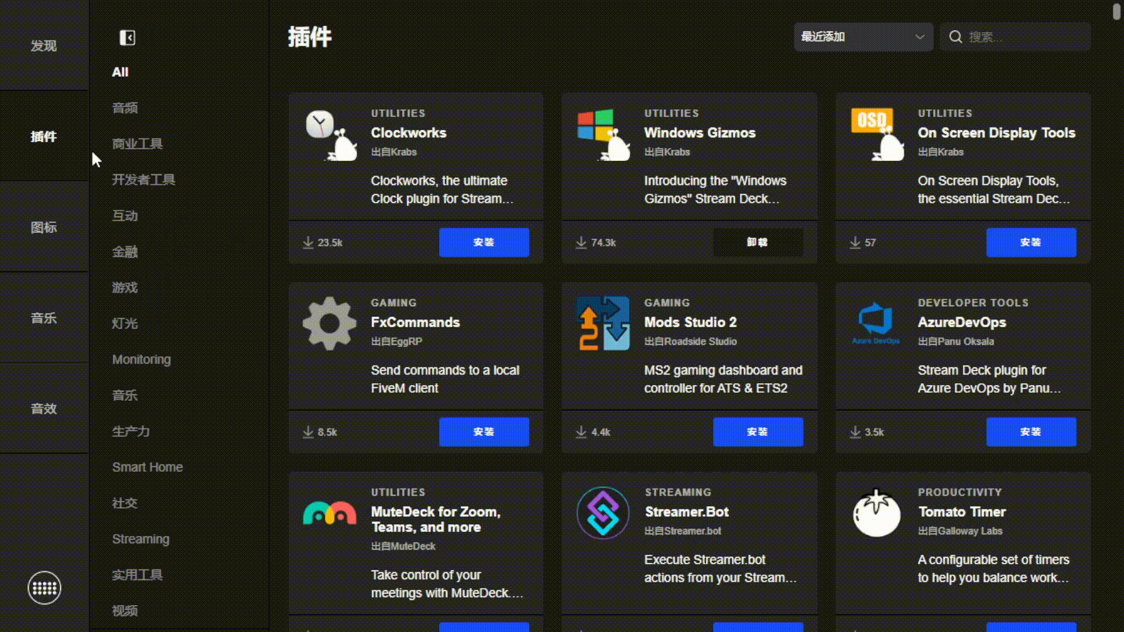This screenshot has width=1124, height=632.
Task: Uninstall Windows Gizmos via 卸载 button
Action: (x=758, y=242)
